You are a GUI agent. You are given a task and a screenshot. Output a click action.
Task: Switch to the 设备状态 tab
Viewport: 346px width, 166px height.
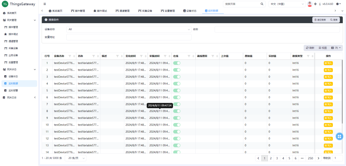pyautogui.click(x=190, y=11)
